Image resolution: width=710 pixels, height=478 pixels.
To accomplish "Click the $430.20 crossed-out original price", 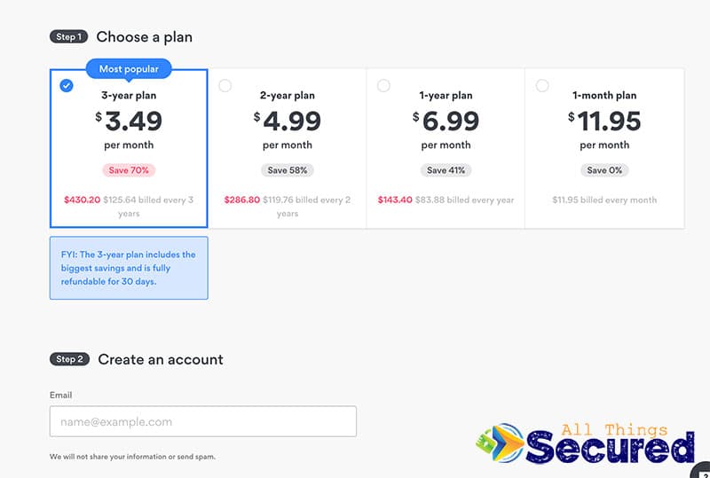I will tap(82, 200).
